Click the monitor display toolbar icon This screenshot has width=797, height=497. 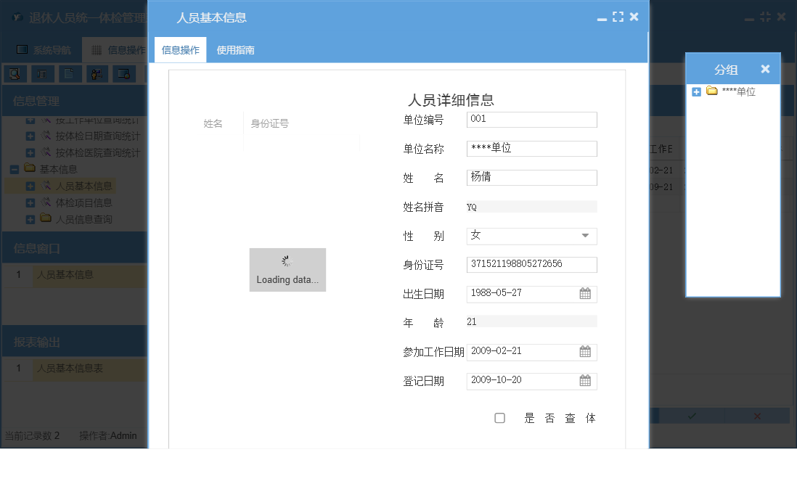(123, 73)
